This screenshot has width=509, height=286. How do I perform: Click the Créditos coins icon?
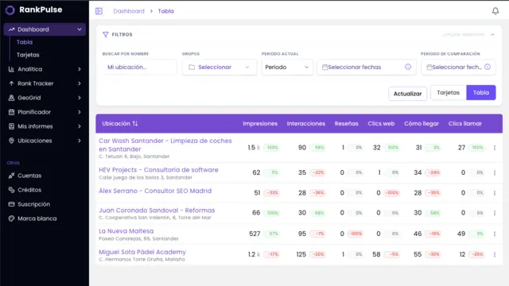11,190
